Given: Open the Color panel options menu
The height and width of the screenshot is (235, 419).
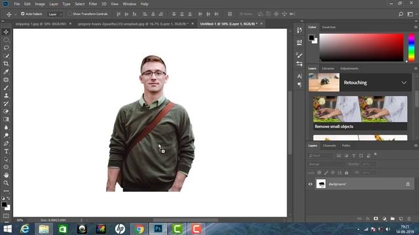Looking at the screenshot, I should click(416, 27).
